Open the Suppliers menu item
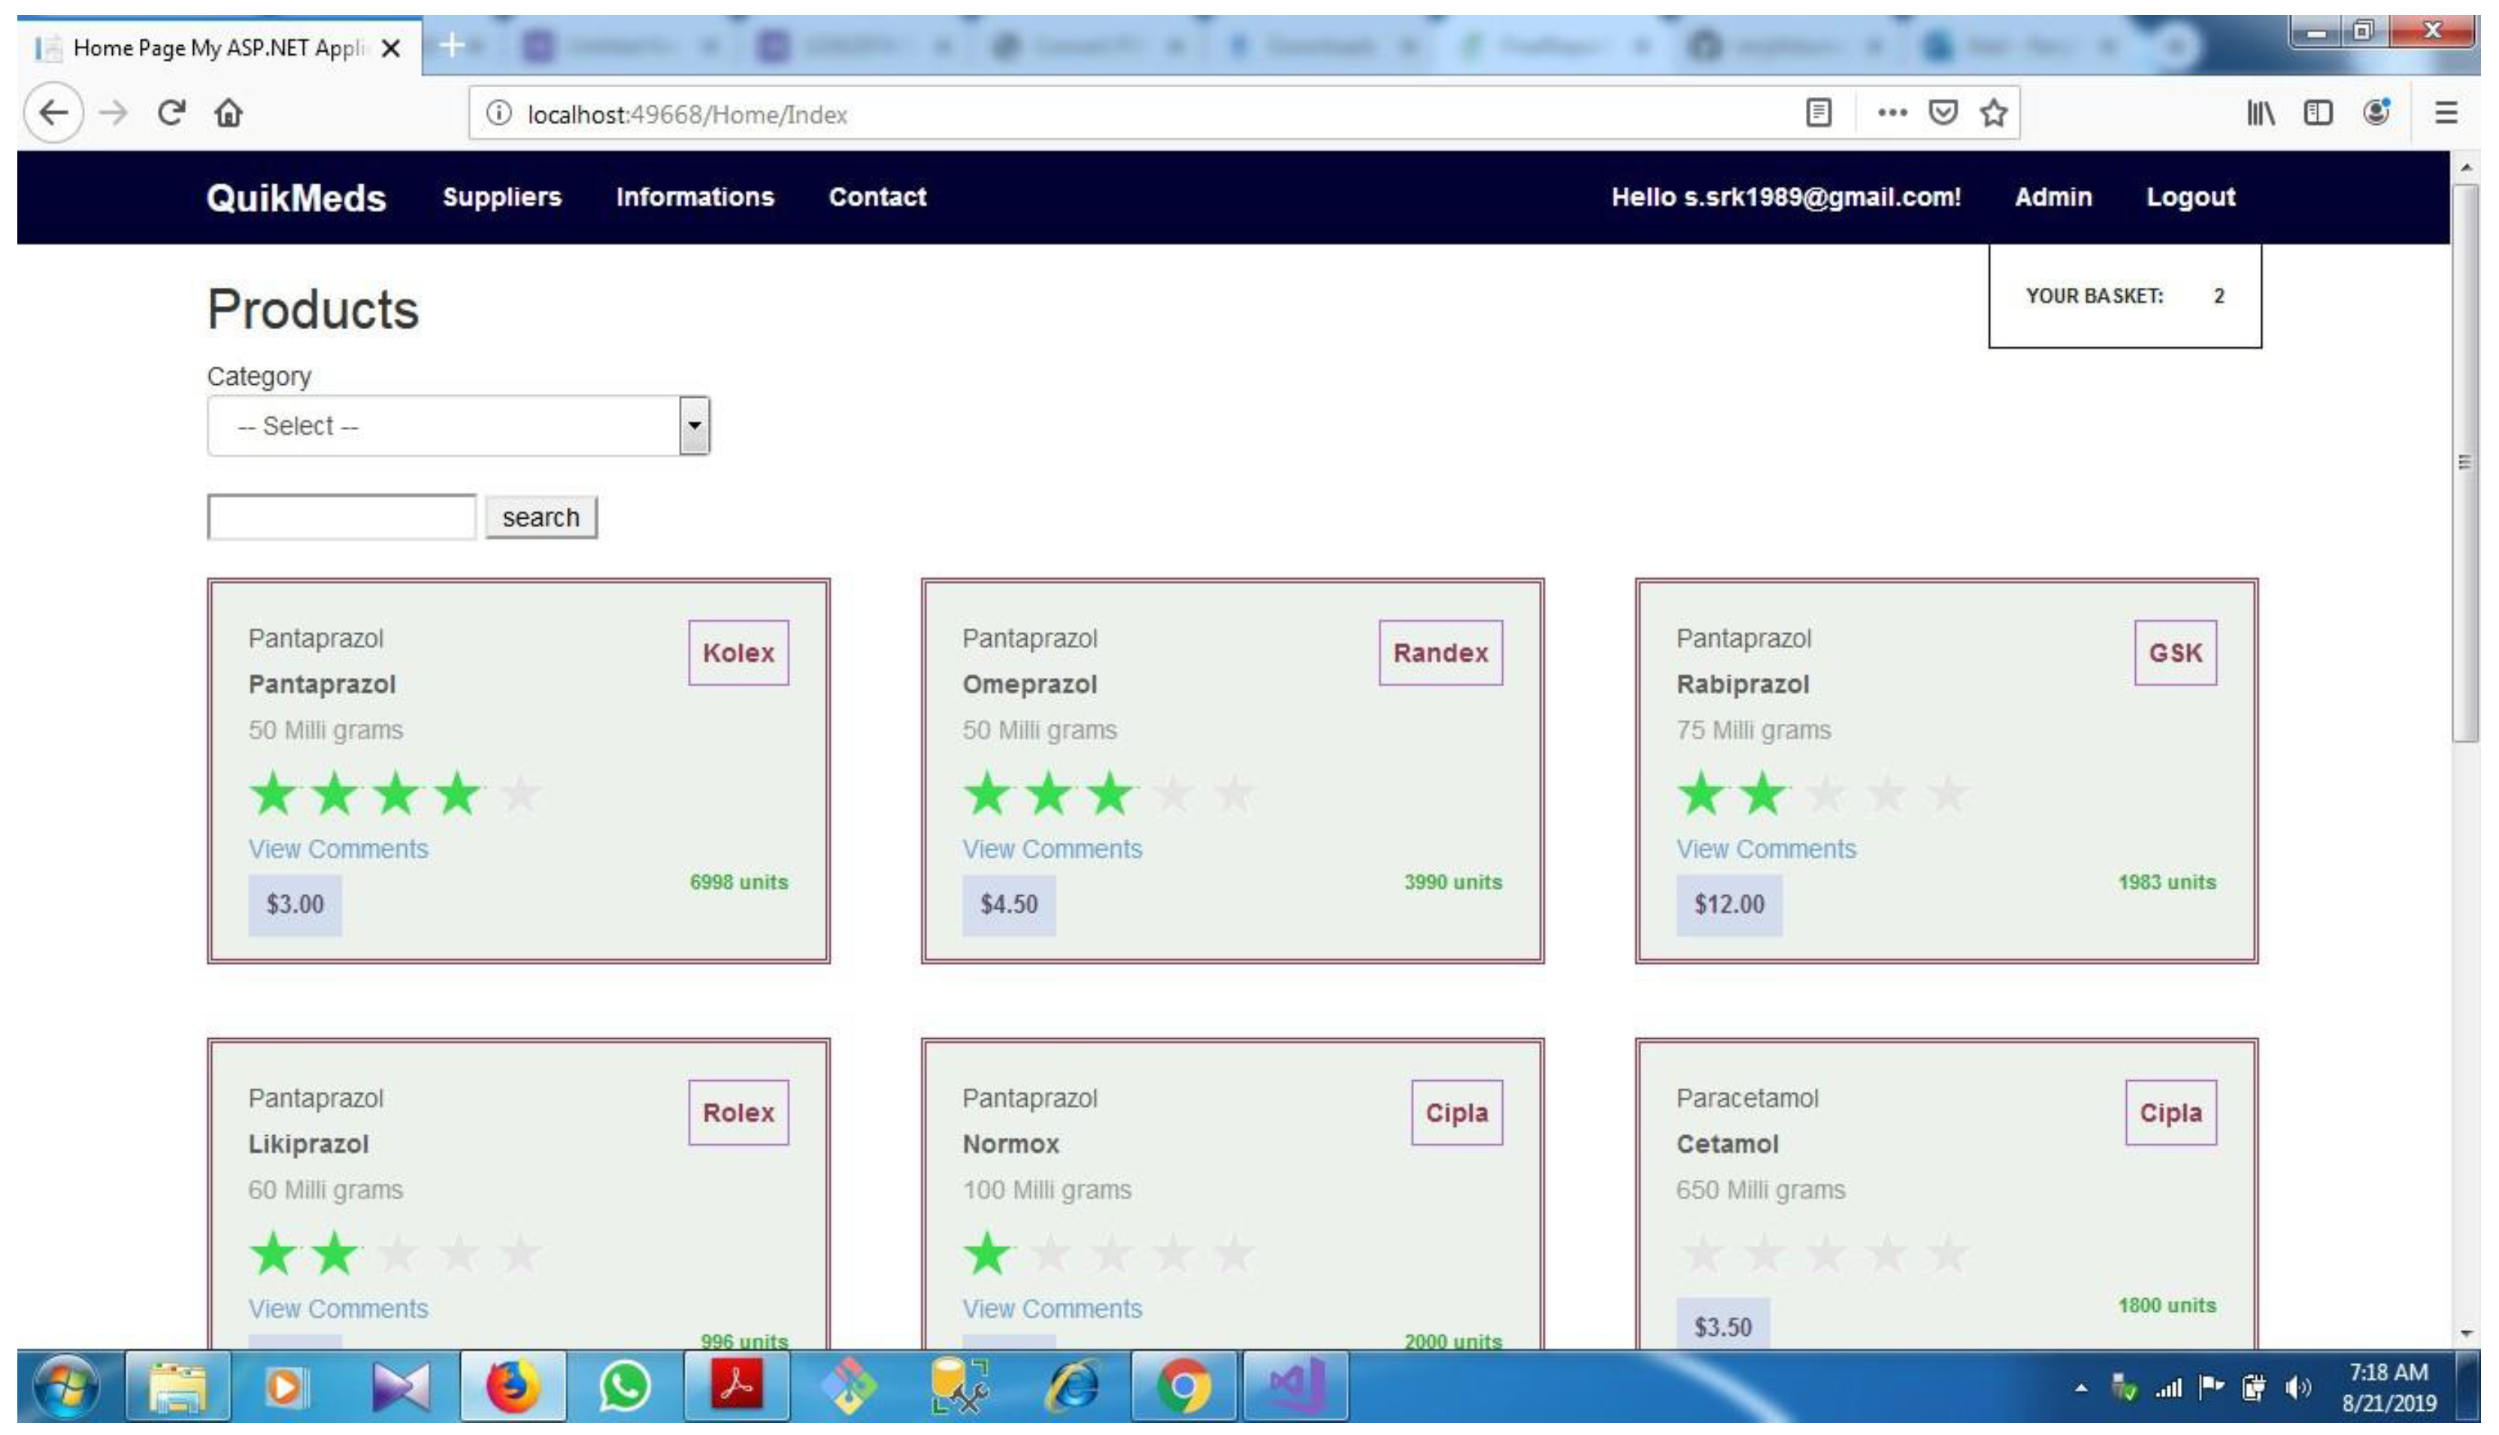The width and height of the screenshot is (2499, 1435). point(501,196)
